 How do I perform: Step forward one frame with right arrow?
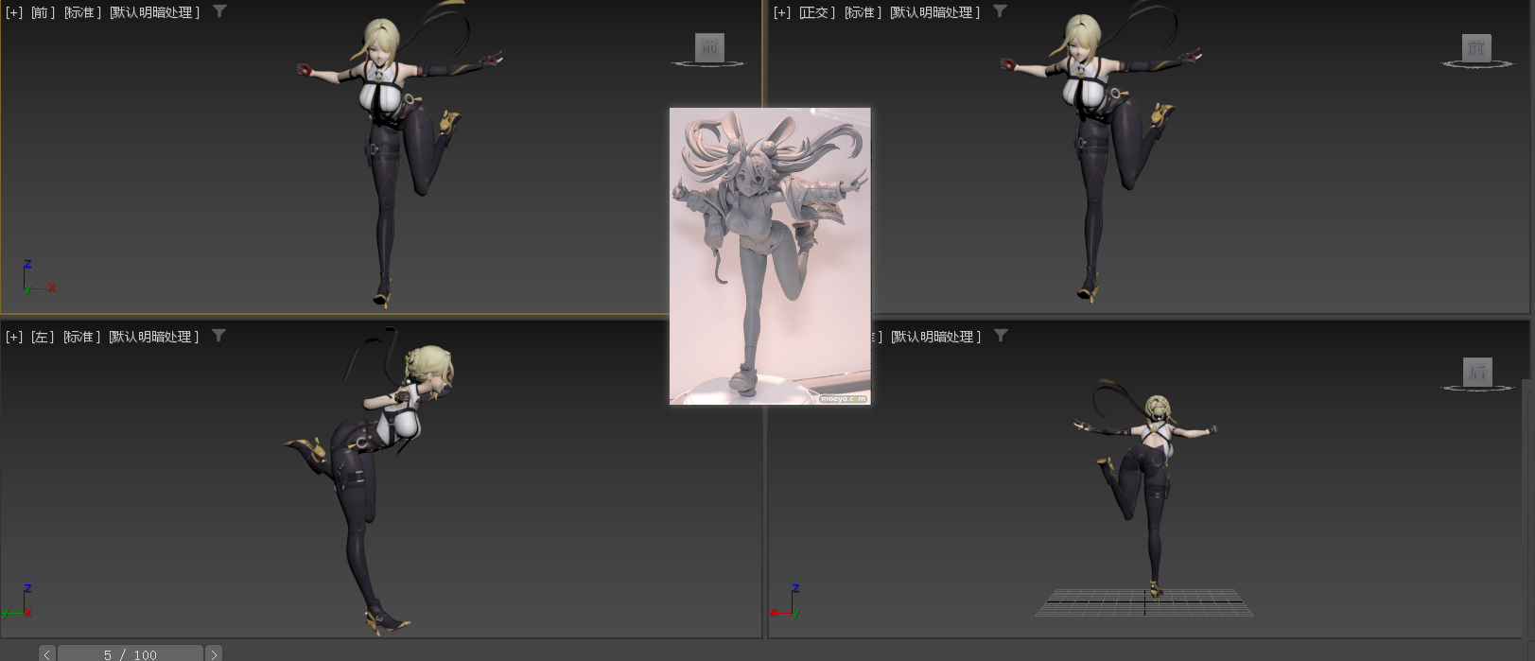point(214,654)
